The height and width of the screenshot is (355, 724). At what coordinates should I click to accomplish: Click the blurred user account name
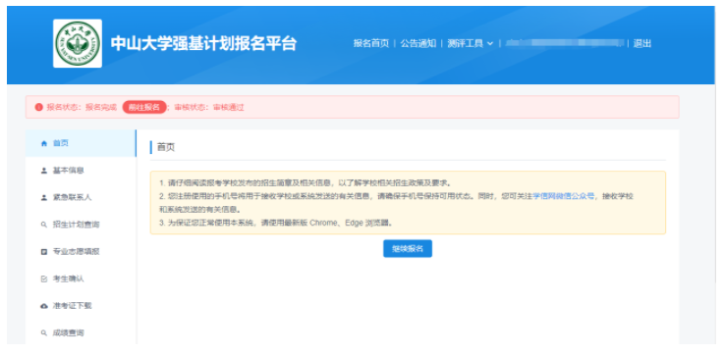564,43
